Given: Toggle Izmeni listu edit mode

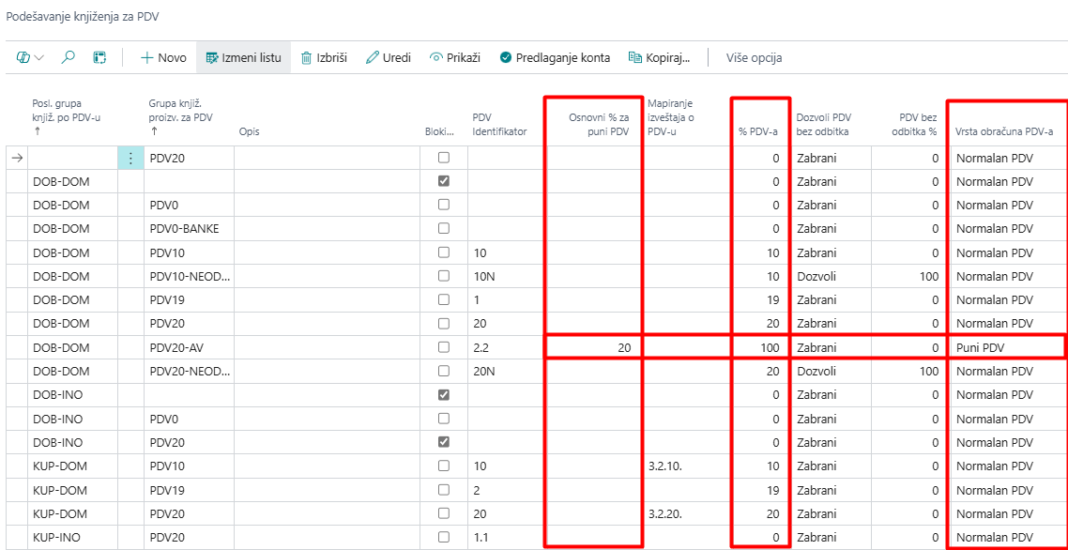Looking at the screenshot, I should tap(243, 57).
